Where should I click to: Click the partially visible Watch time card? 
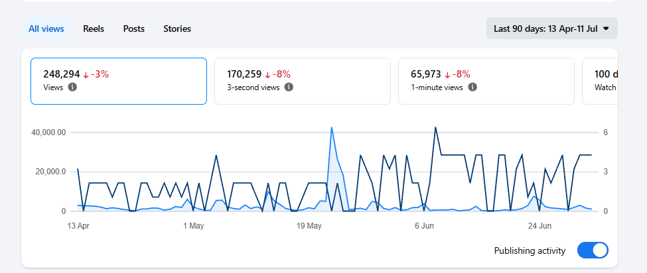[600, 81]
